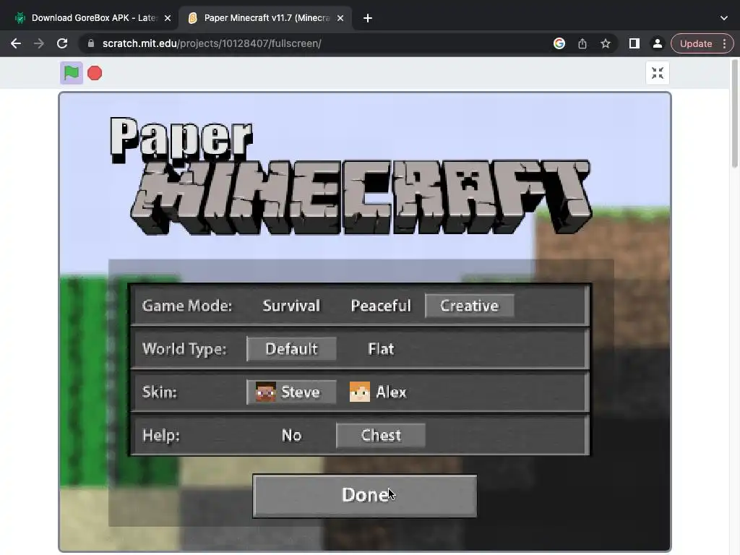Pick the Steve skin
740x555 pixels.
point(292,392)
